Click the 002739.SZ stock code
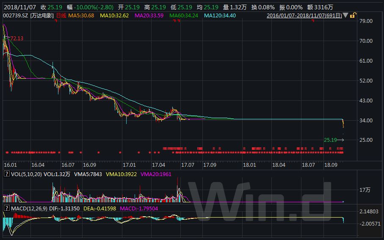The width and height of the screenshot is (384, 240). coord(15,16)
